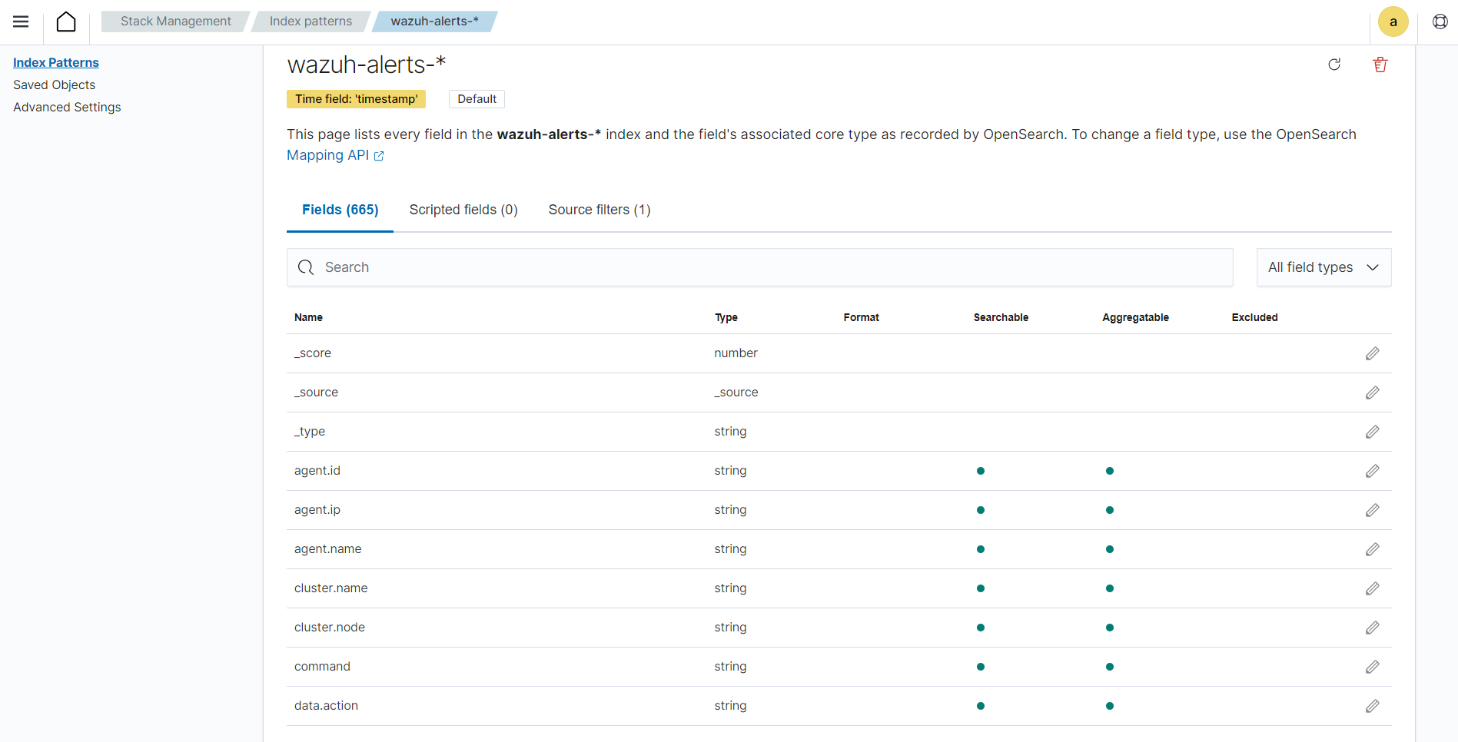Go to the home icon
The width and height of the screenshot is (1458, 742).
[67, 22]
